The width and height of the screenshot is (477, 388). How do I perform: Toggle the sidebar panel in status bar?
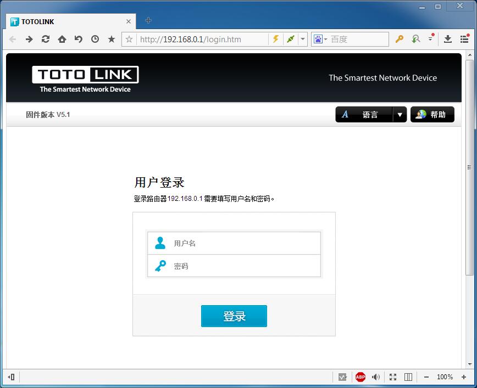[x=12, y=377]
